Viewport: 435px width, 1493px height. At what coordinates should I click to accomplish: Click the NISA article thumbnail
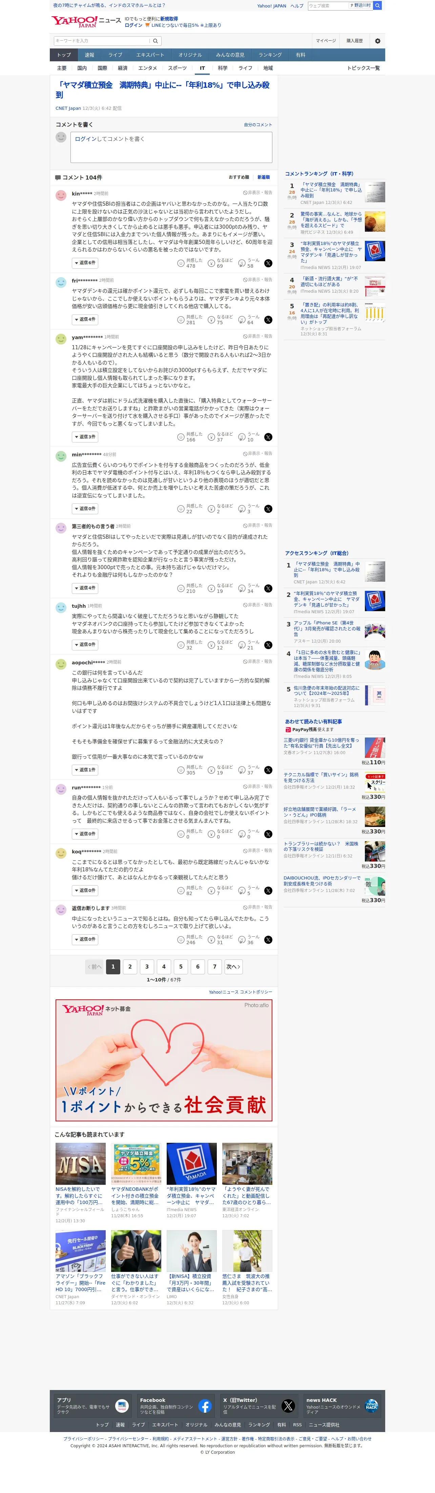(x=81, y=1164)
